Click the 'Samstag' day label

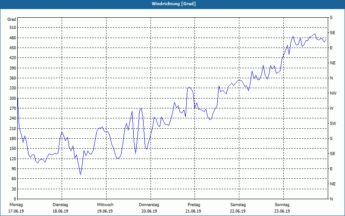click(238, 205)
